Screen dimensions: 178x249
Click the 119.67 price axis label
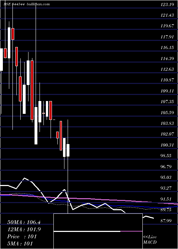pos(167,26)
